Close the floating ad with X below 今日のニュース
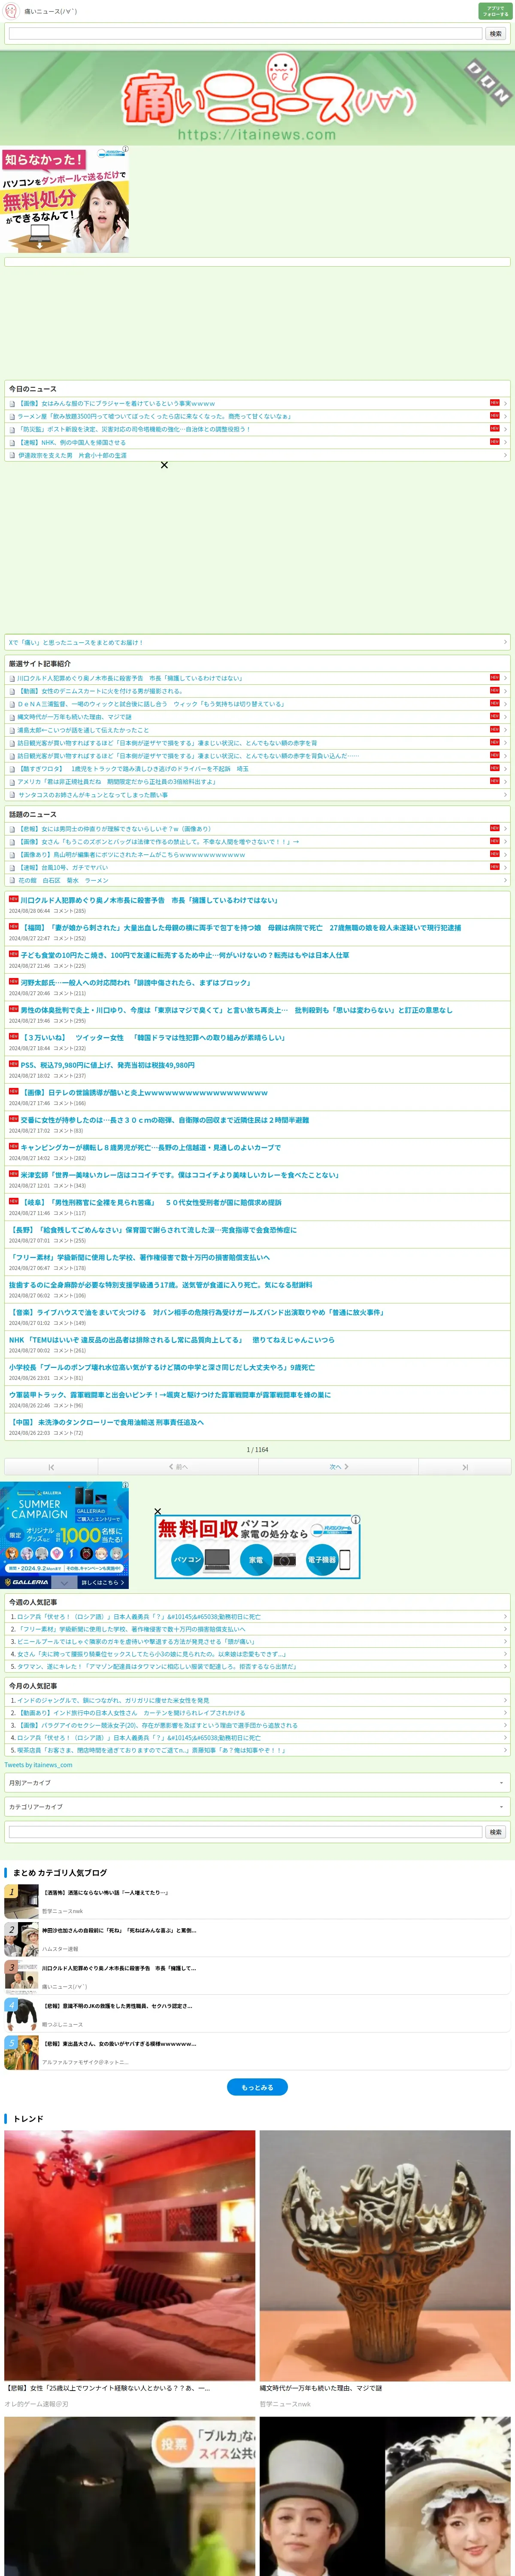 click(164, 465)
